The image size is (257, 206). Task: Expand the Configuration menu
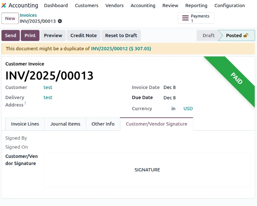pyautogui.click(x=229, y=6)
